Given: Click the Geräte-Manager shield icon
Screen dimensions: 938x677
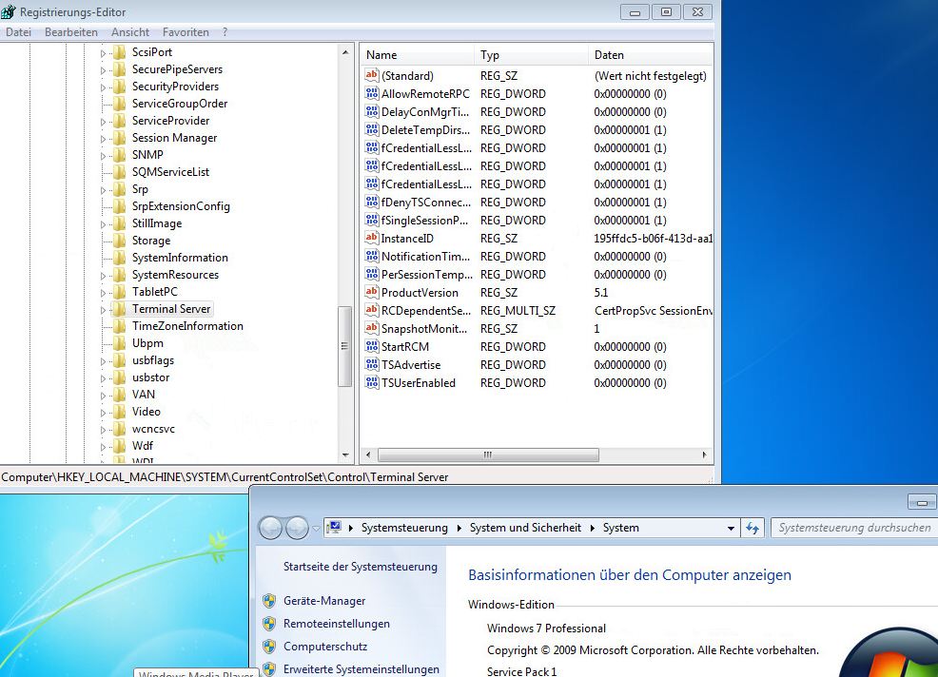Looking at the screenshot, I should (x=269, y=600).
